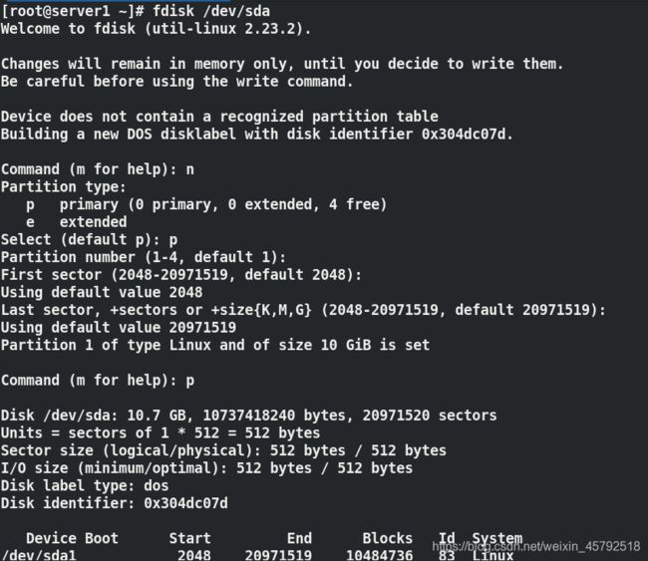Click the blog.csdn.net watermark link
This screenshot has width=648, height=561.
tap(536, 546)
